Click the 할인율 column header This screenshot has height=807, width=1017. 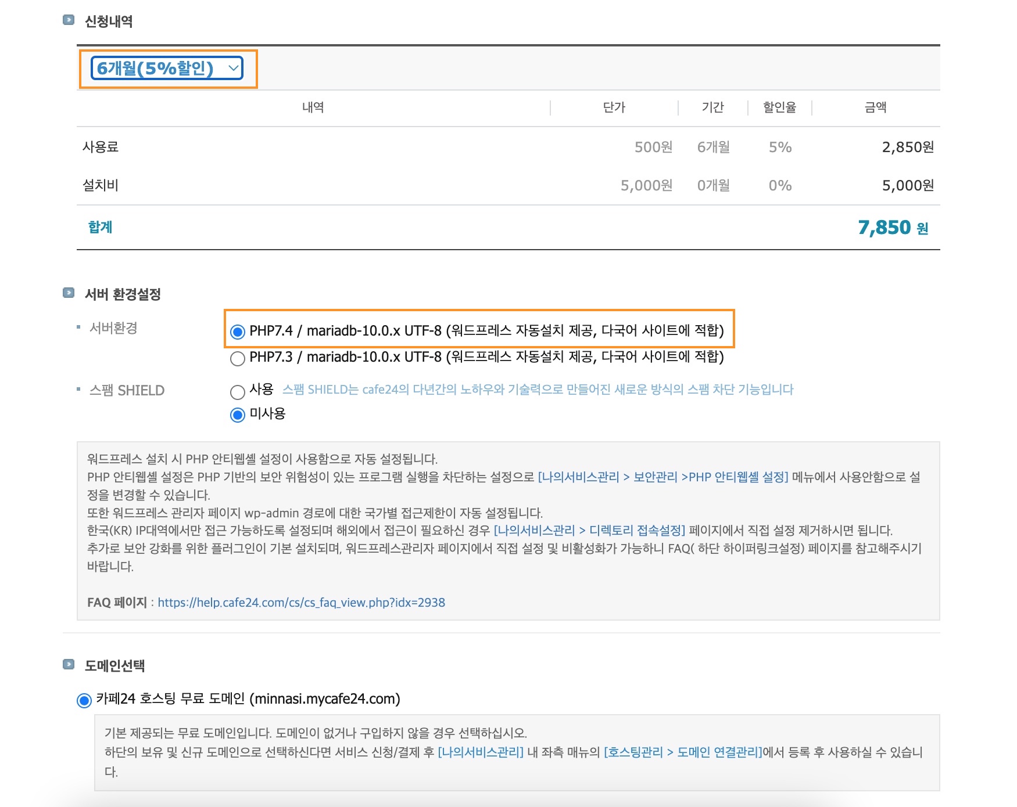point(780,107)
